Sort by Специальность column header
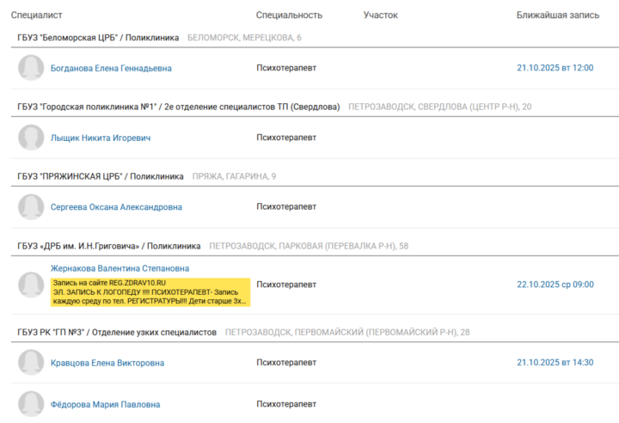619x423 pixels. (289, 15)
